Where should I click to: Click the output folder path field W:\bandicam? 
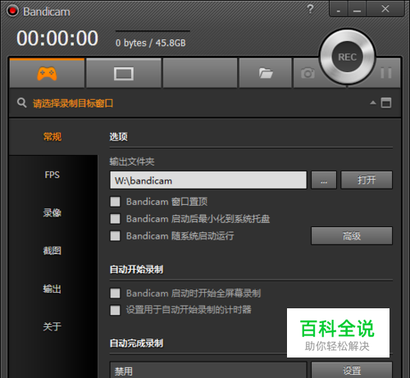pyautogui.click(x=208, y=180)
